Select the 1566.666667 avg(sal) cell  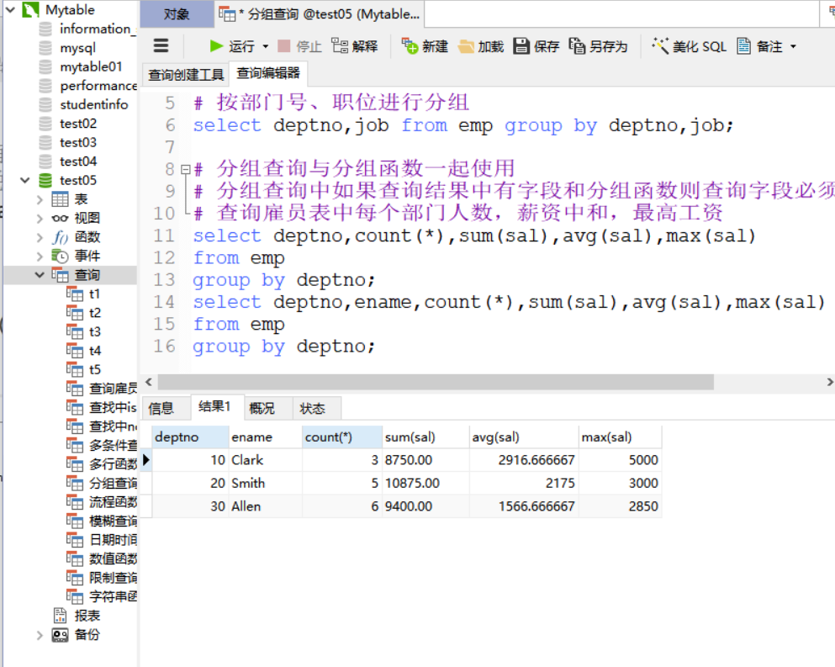pos(524,506)
